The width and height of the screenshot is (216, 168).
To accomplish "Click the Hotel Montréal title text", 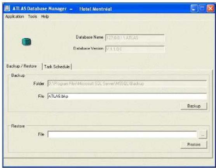I will pyautogui.click(x=96, y=9).
